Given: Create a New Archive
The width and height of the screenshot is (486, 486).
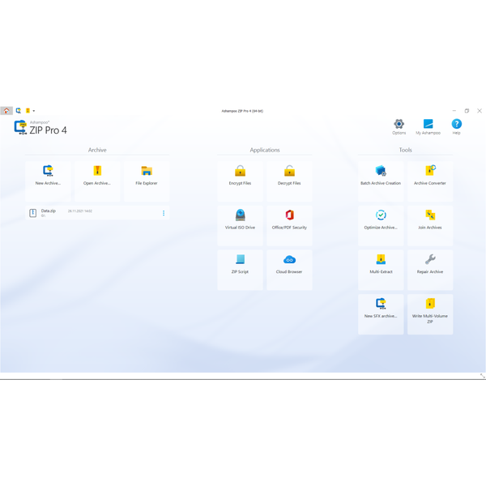Looking at the screenshot, I should [48, 181].
